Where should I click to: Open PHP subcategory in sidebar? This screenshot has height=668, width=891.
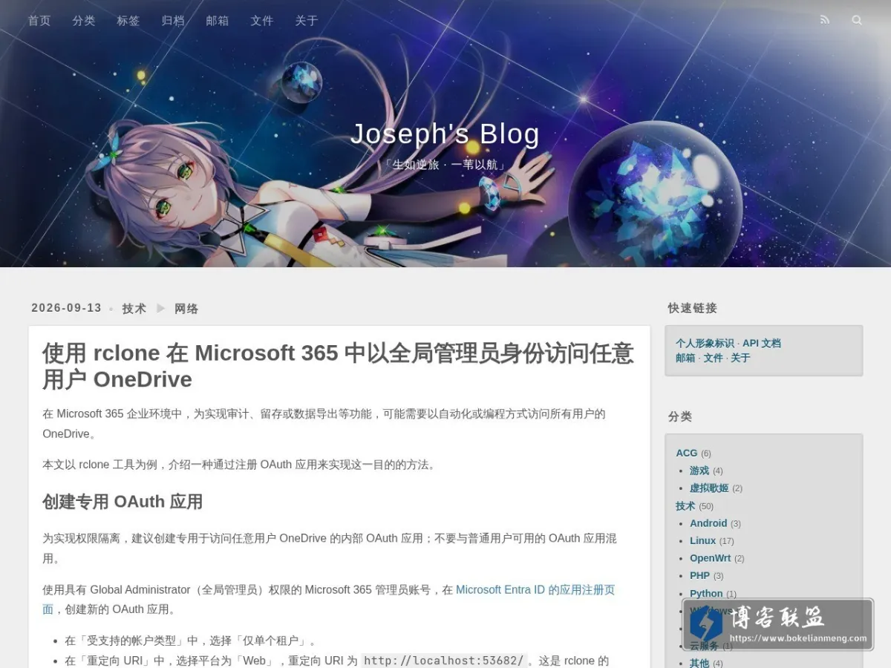coord(699,576)
